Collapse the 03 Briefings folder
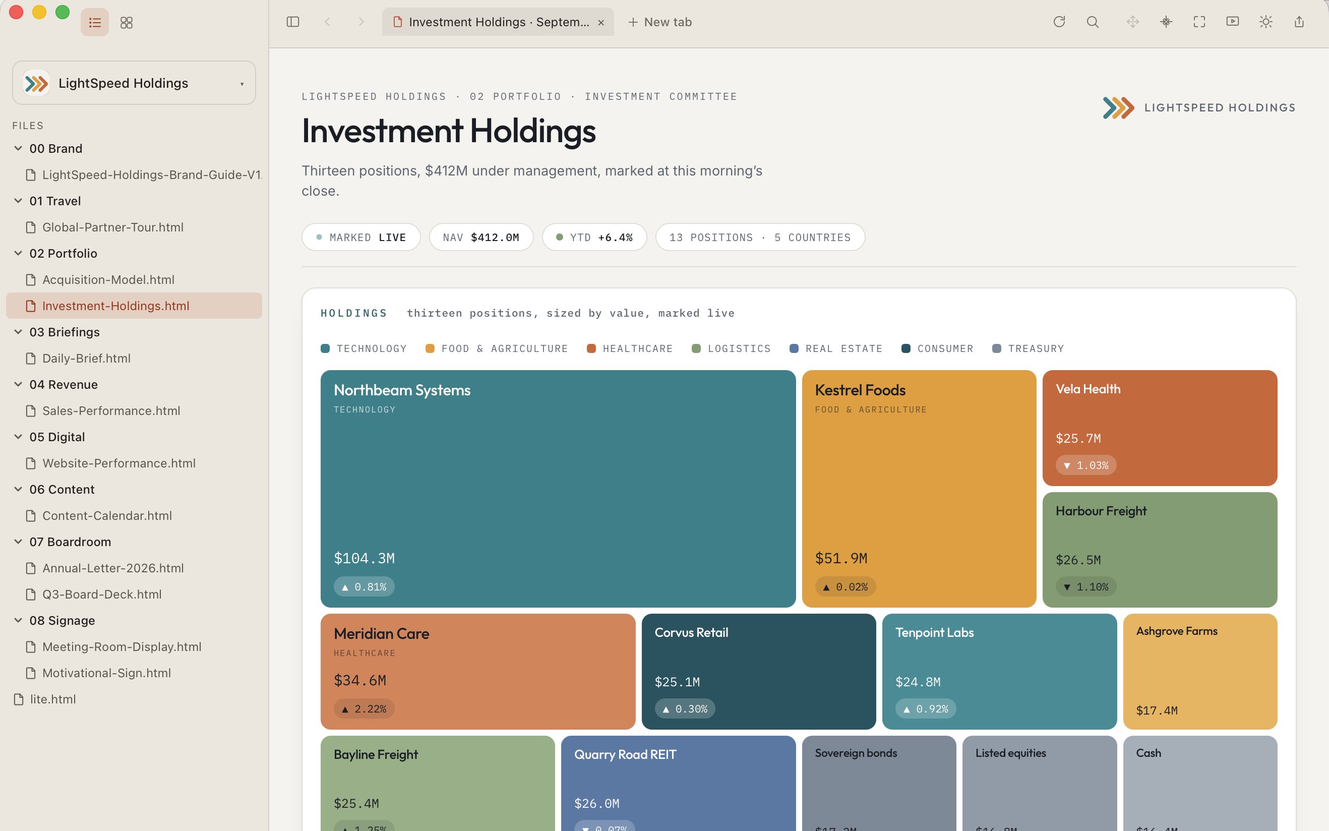Image resolution: width=1329 pixels, height=831 pixels. [18, 332]
